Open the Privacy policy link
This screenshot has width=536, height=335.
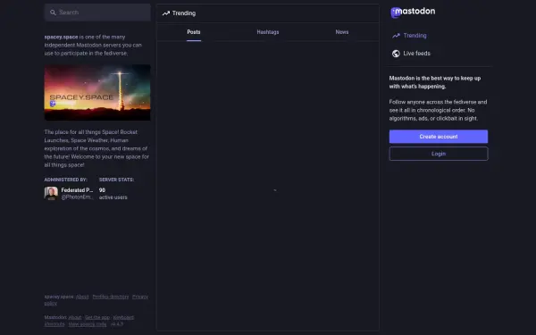click(140, 297)
